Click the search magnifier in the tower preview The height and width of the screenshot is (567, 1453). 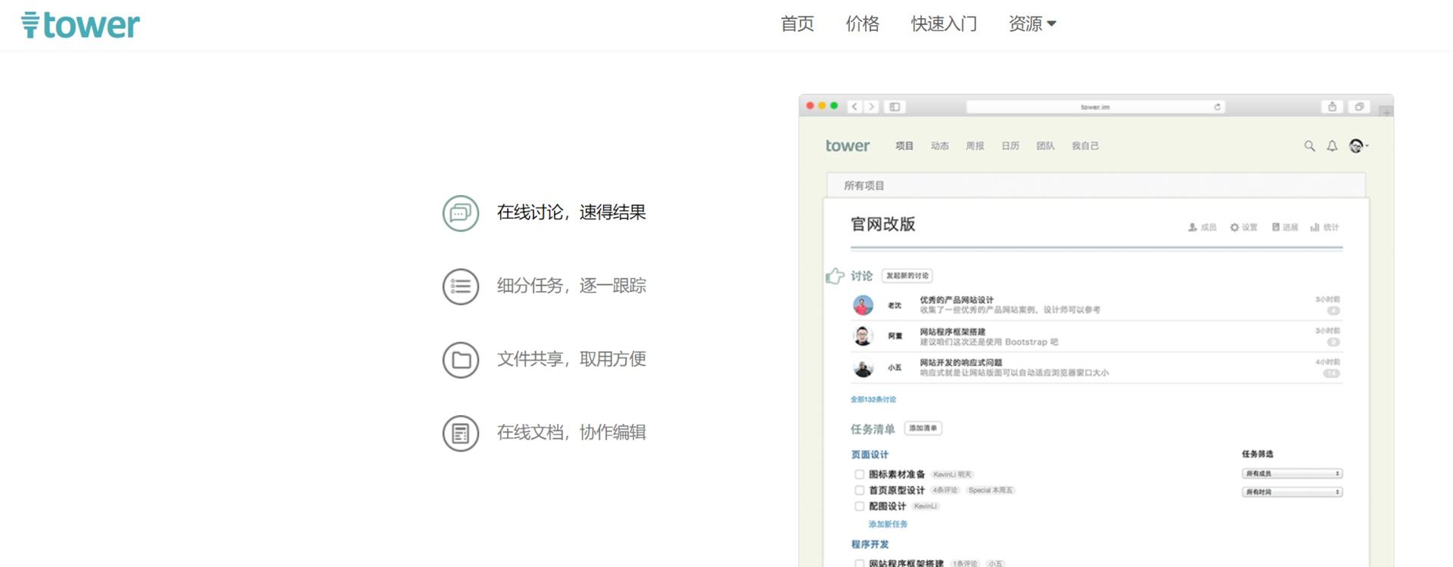coord(1309,146)
